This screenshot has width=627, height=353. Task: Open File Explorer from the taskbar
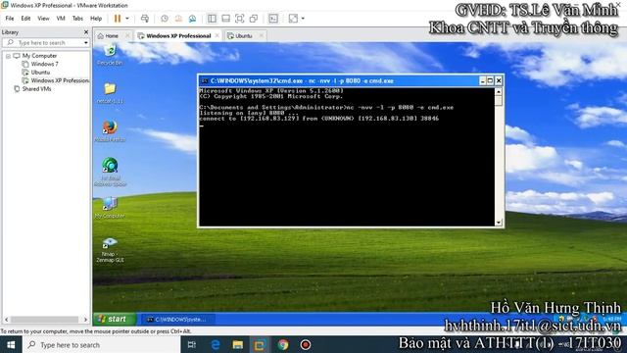click(237, 344)
